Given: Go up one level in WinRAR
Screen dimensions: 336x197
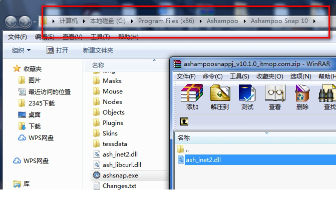Looking at the screenshot, I should [x=184, y=121].
